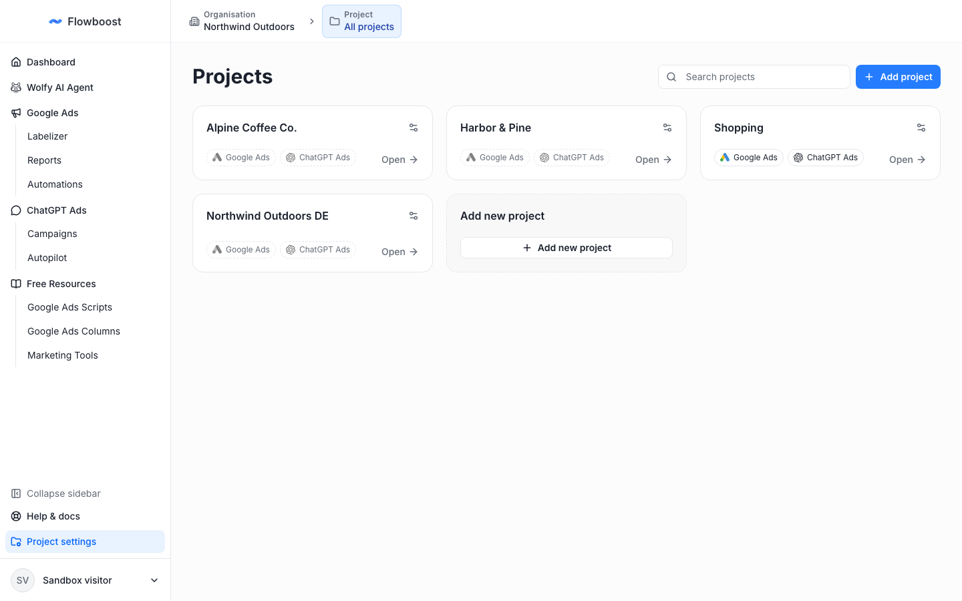Expand the Sandbox visitor account menu

pos(85,580)
